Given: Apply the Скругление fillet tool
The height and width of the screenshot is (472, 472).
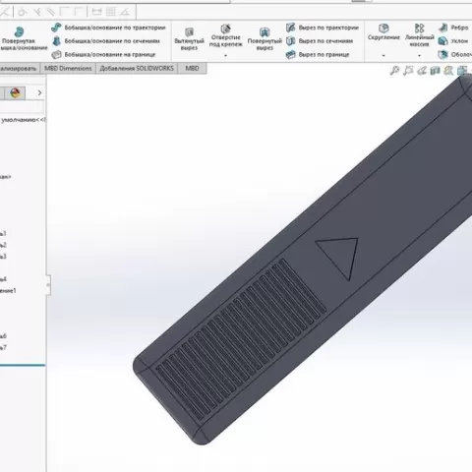Looking at the screenshot, I should pyautogui.click(x=383, y=32).
